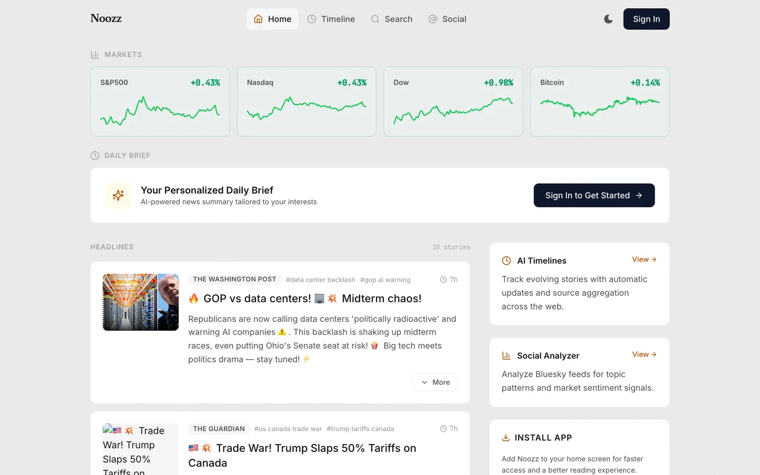
Task: Click the Trade War story broken thumbnail
Action: pyautogui.click(x=141, y=449)
